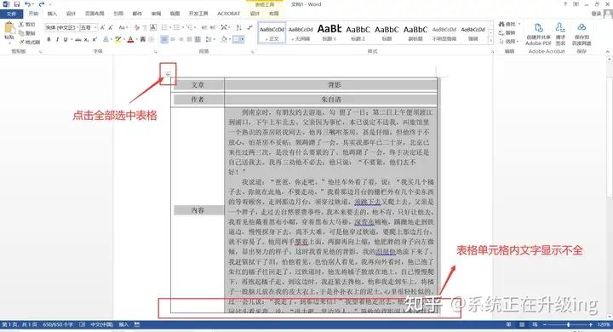Apply the Normal (正文) style

click(272, 32)
